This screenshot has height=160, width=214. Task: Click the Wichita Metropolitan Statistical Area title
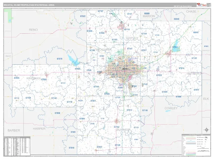coord(29,5)
